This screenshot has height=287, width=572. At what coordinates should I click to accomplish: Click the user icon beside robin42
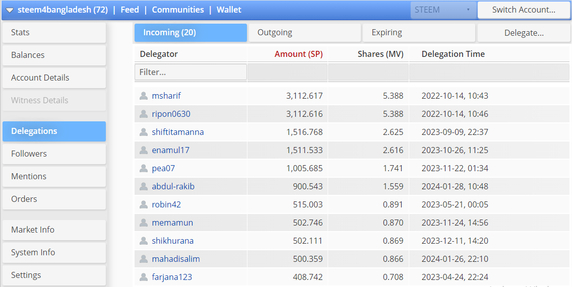[x=144, y=204]
